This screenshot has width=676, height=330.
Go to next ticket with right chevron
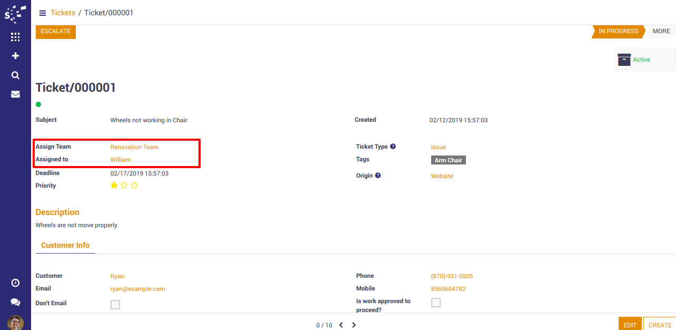pyautogui.click(x=354, y=325)
